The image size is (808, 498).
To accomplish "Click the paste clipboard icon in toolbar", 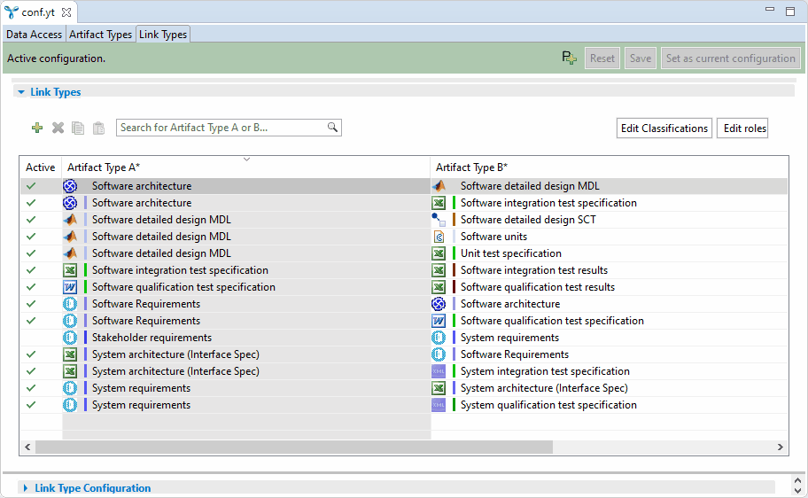I will click(x=99, y=128).
